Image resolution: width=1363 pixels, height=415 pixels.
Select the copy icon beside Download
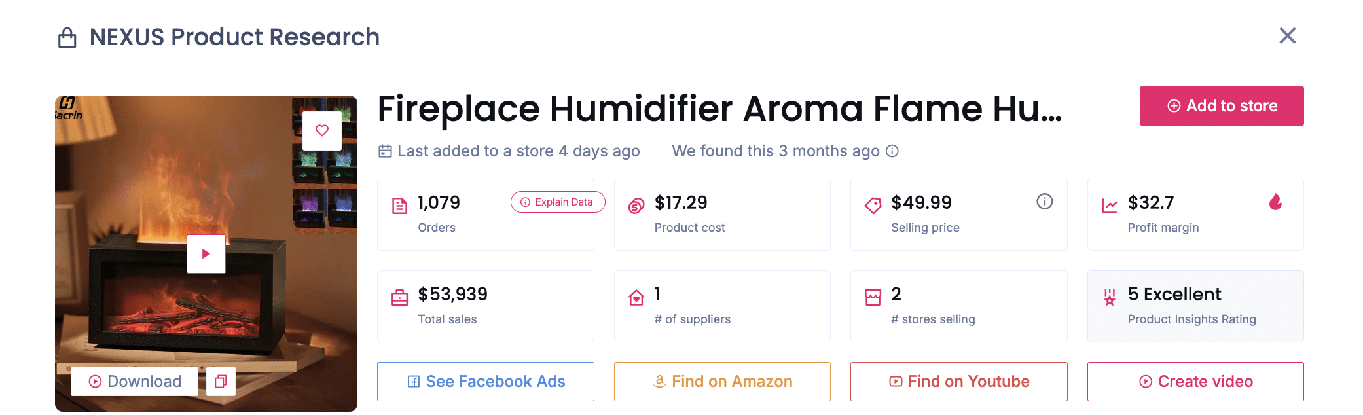point(221,381)
